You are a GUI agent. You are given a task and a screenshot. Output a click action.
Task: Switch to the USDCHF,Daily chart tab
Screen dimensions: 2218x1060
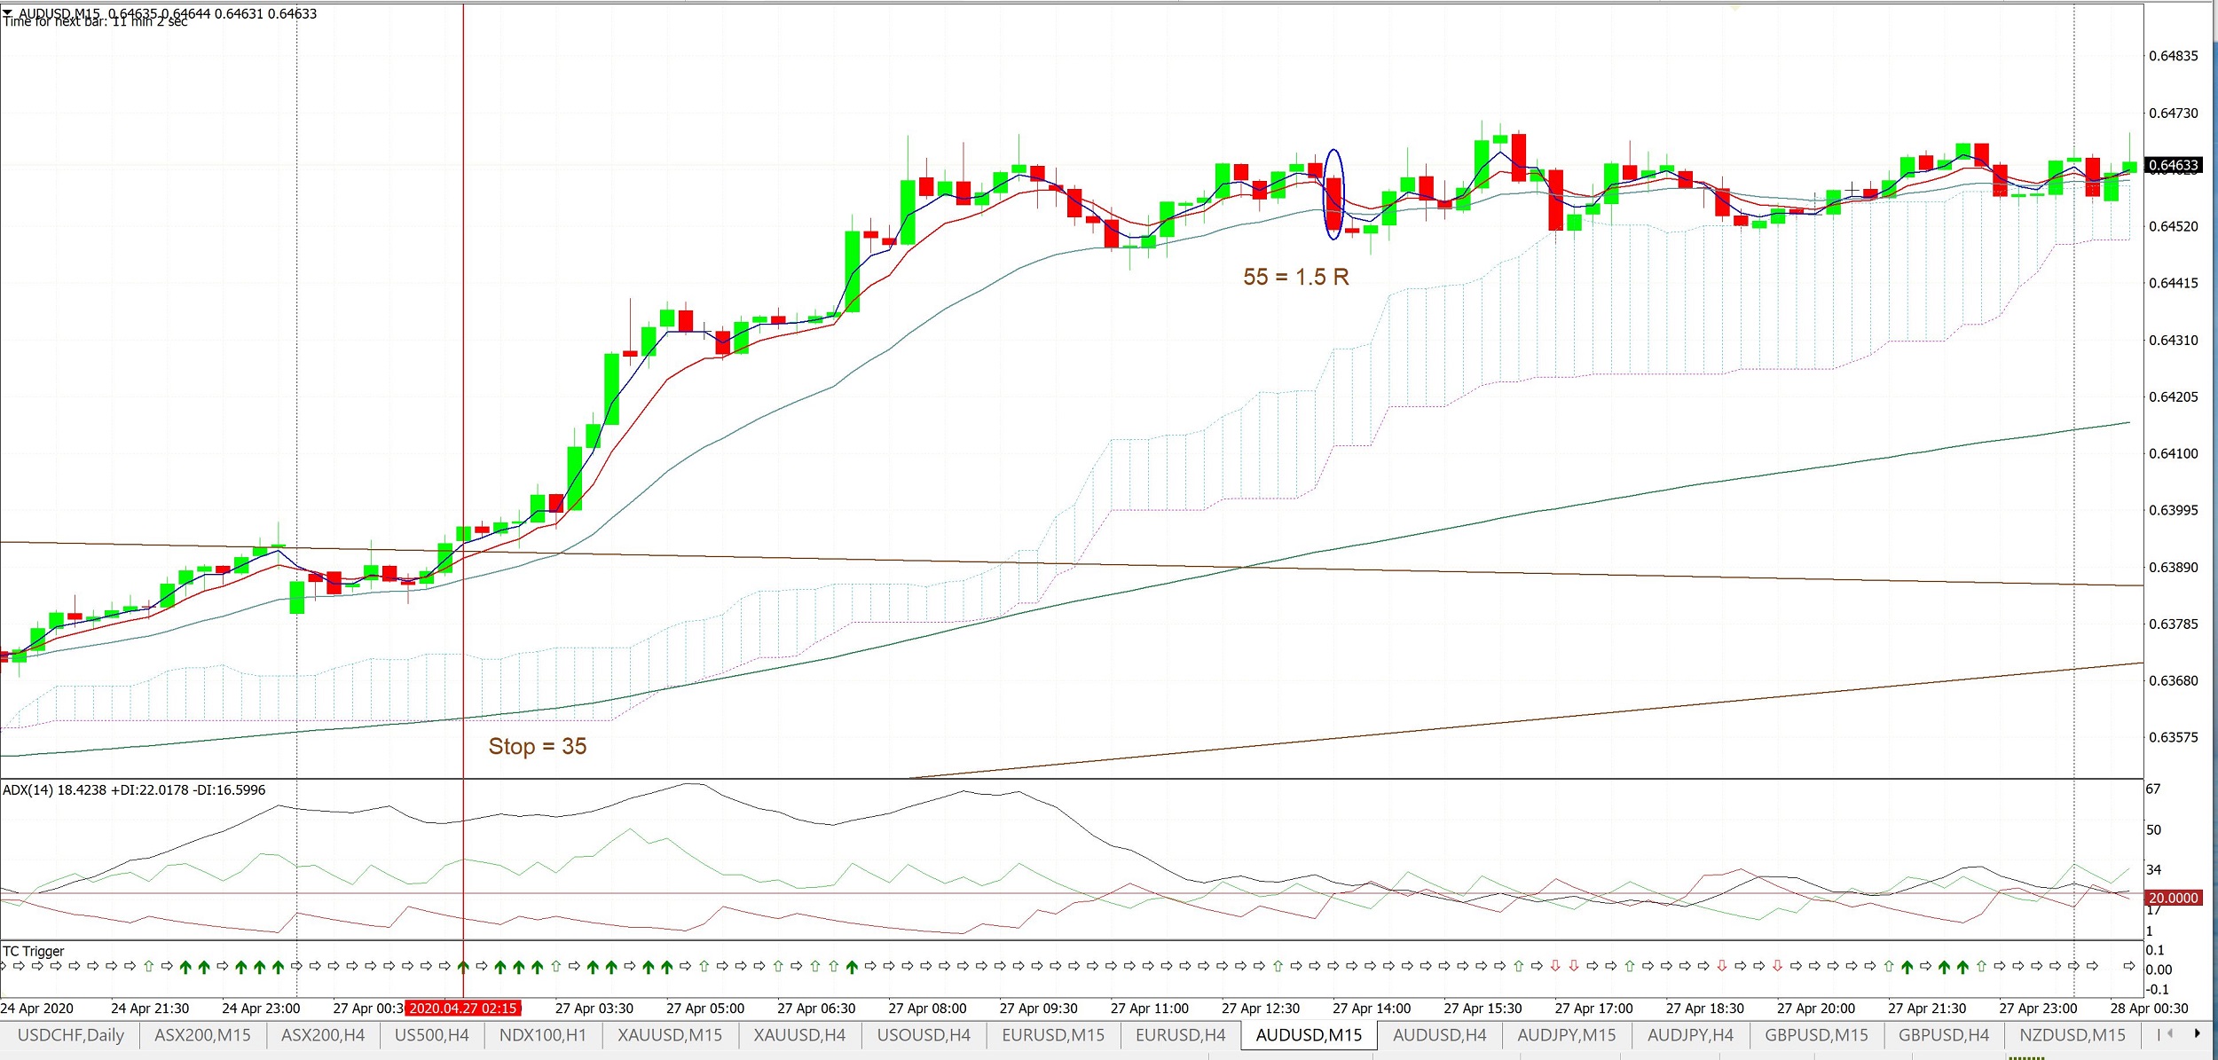[71, 1035]
